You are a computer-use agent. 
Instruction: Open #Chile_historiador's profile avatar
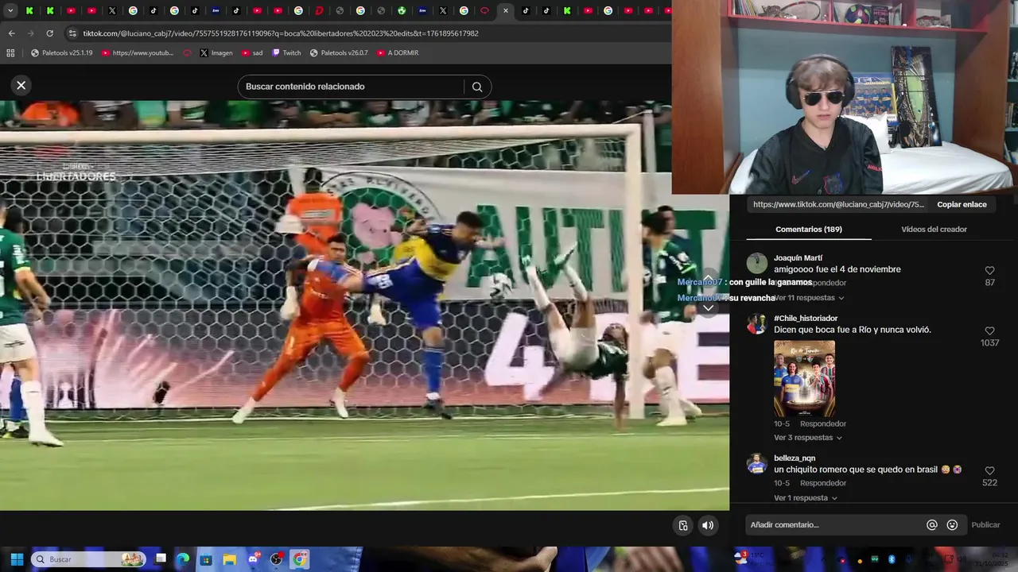click(x=757, y=323)
